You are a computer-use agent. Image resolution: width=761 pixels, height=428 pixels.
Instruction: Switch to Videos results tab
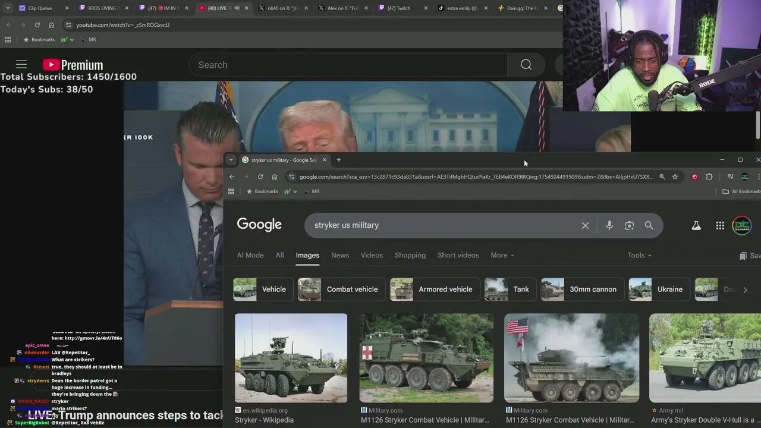click(x=372, y=255)
